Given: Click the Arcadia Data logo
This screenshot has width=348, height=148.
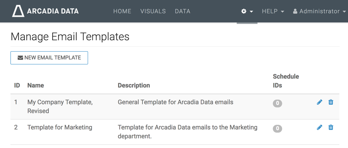Looking at the screenshot, I should pyautogui.click(x=45, y=11).
